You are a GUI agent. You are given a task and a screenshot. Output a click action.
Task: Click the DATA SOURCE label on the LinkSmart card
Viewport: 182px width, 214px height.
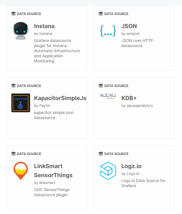29,154
